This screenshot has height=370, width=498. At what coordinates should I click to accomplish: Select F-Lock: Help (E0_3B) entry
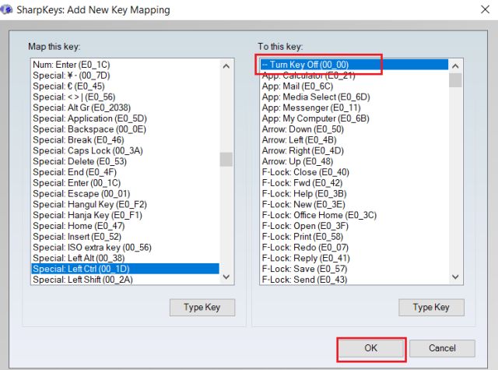[304, 193]
